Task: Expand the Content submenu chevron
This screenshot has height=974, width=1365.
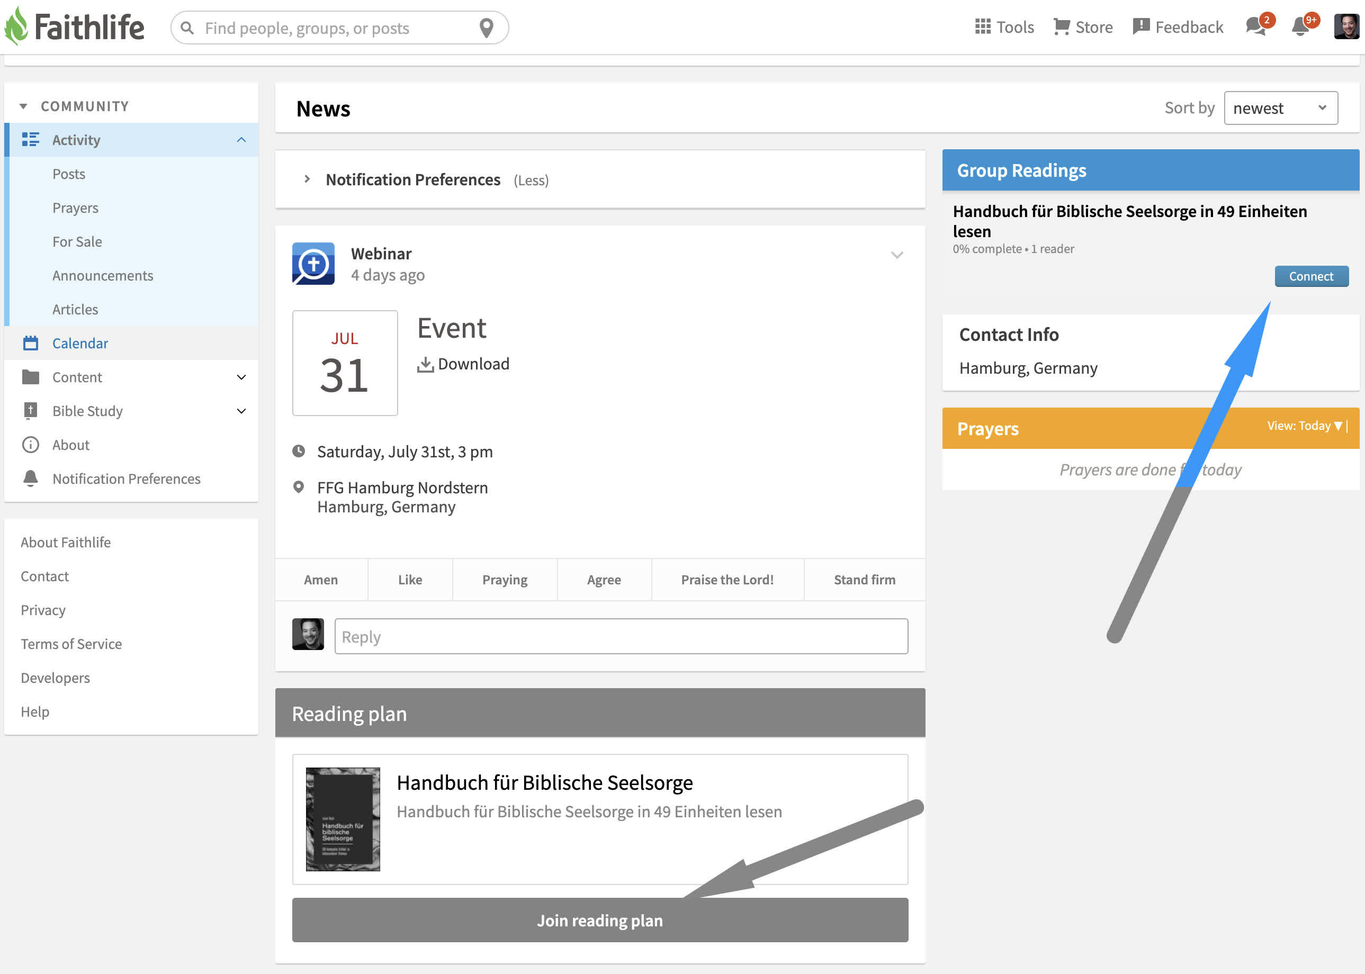Action: pos(241,377)
